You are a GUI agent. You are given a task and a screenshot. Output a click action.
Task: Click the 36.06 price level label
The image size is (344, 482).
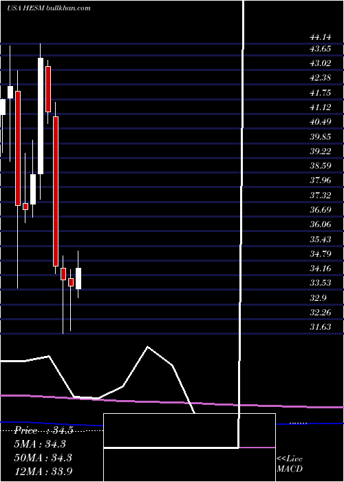click(x=321, y=224)
